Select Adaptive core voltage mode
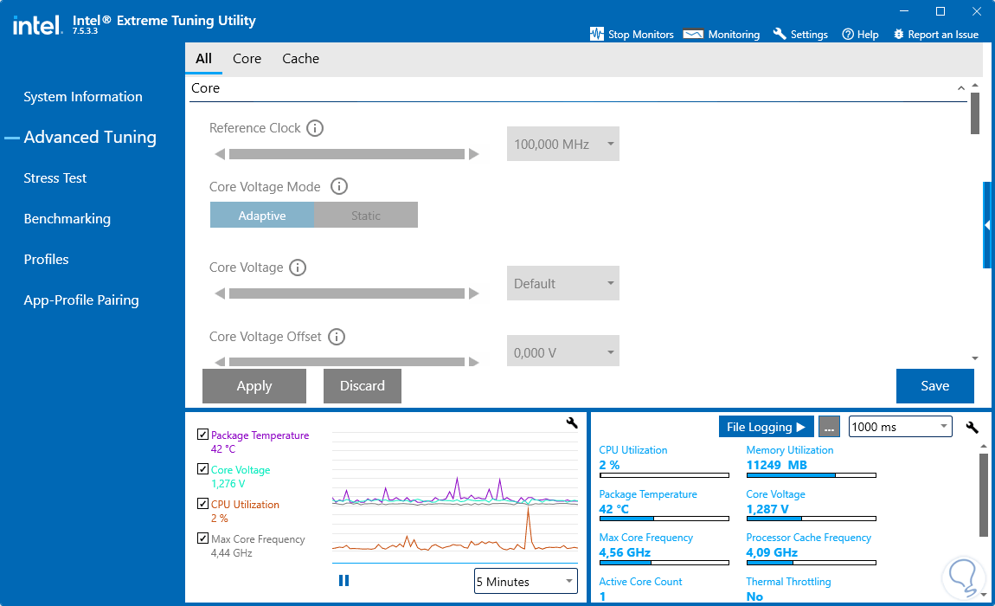Image resolution: width=995 pixels, height=606 pixels. click(x=262, y=216)
